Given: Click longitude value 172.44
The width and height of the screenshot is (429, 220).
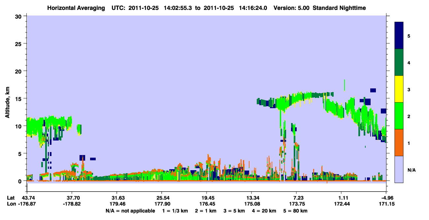Looking at the screenshot, I should pyautogui.click(x=342, y=204).
